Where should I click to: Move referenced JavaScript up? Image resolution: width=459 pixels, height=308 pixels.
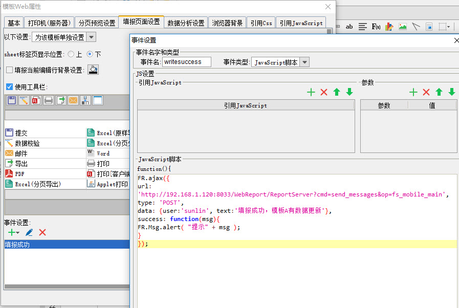pos(337,92)
